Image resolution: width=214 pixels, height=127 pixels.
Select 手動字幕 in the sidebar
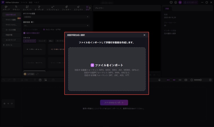12,35
